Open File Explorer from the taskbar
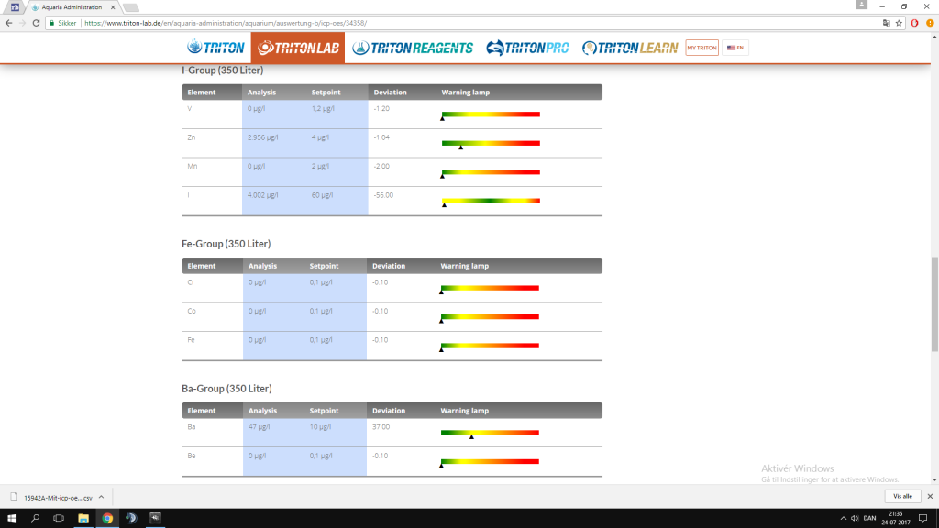 click(x=83, y=518)
